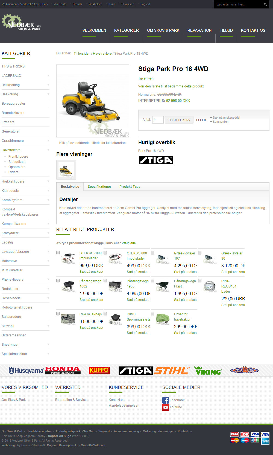Tick the CTEK XS 800 Impulslader checkbox

tap(105, 253)
